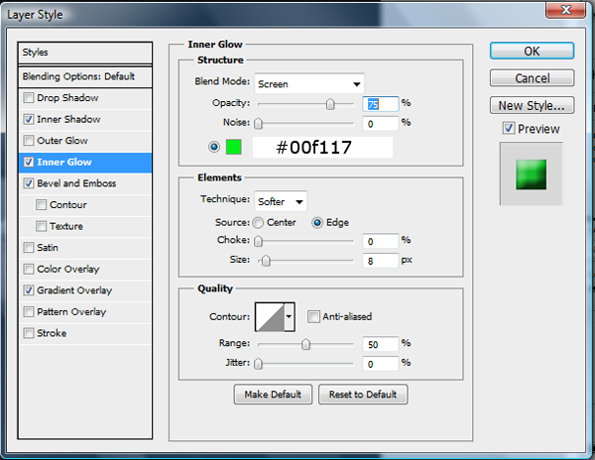Screen dimensions: 595x460
Task: Click the Noise slider handle
Action: (258, 123)
